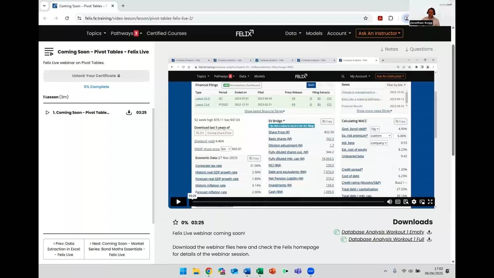Viewport: 494px width, 278px height.
Task: Click the page vertical scrollbar
Action: tap(453, 100)
